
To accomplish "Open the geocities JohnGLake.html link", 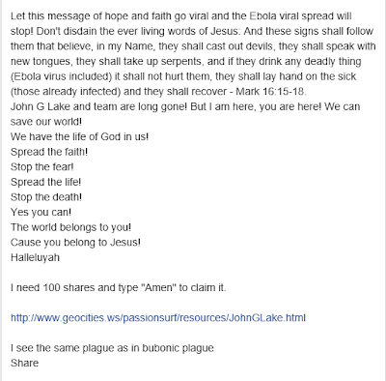I will 158,318.
